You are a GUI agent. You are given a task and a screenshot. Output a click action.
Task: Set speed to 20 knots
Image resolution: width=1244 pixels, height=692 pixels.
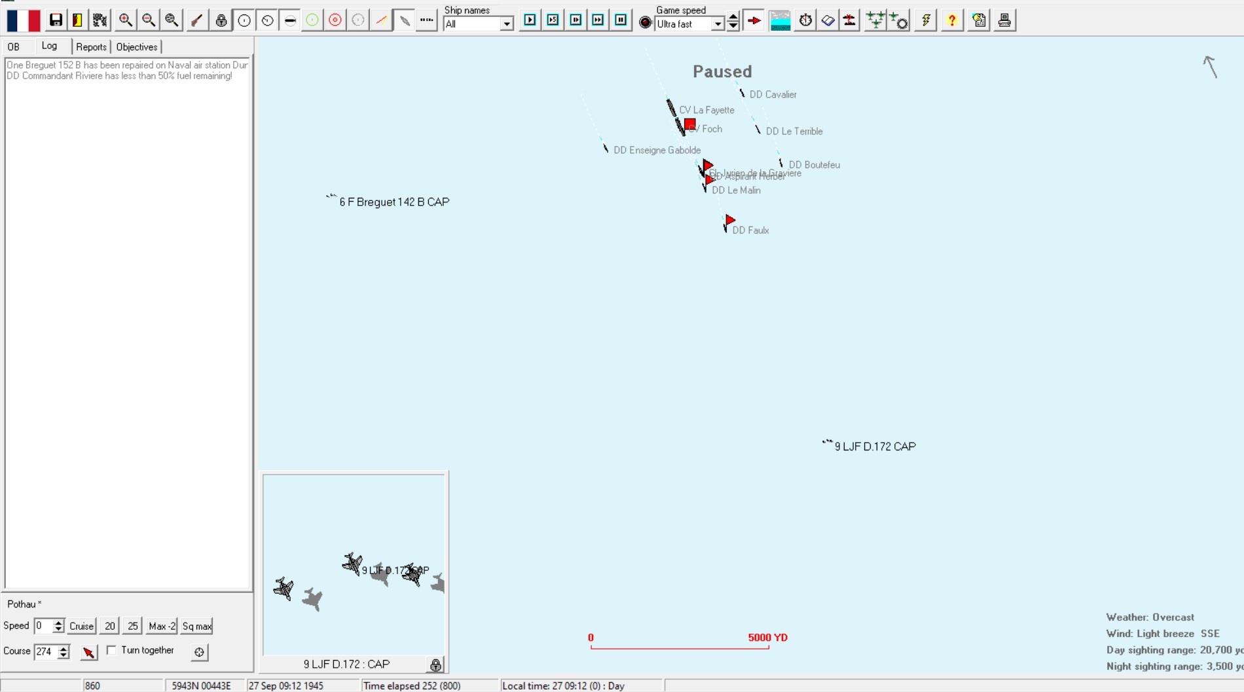pyautogui.click(x=110, y=626)
